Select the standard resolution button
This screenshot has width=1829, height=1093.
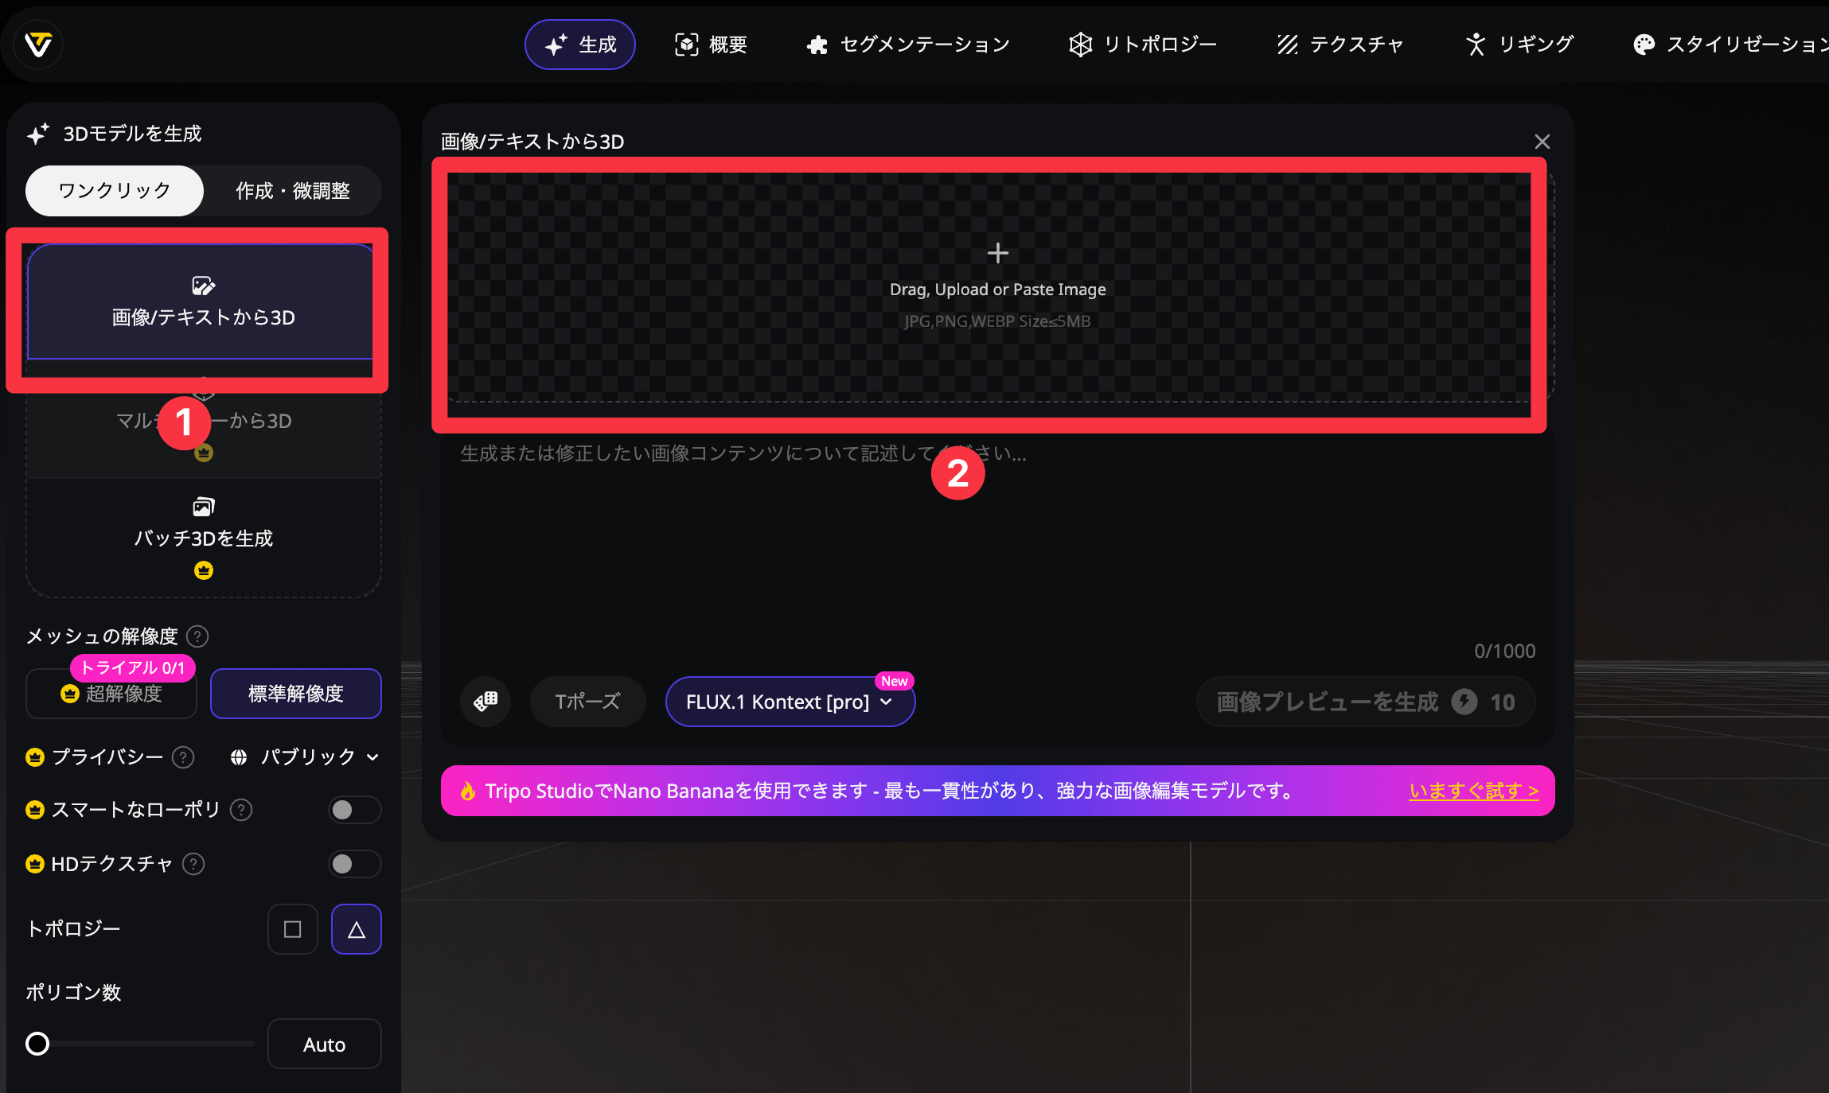tap(295, 694)
